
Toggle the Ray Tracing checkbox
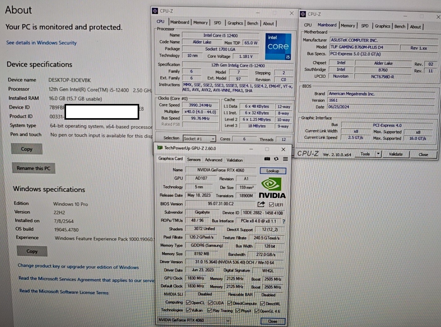[x=210, y=310]
